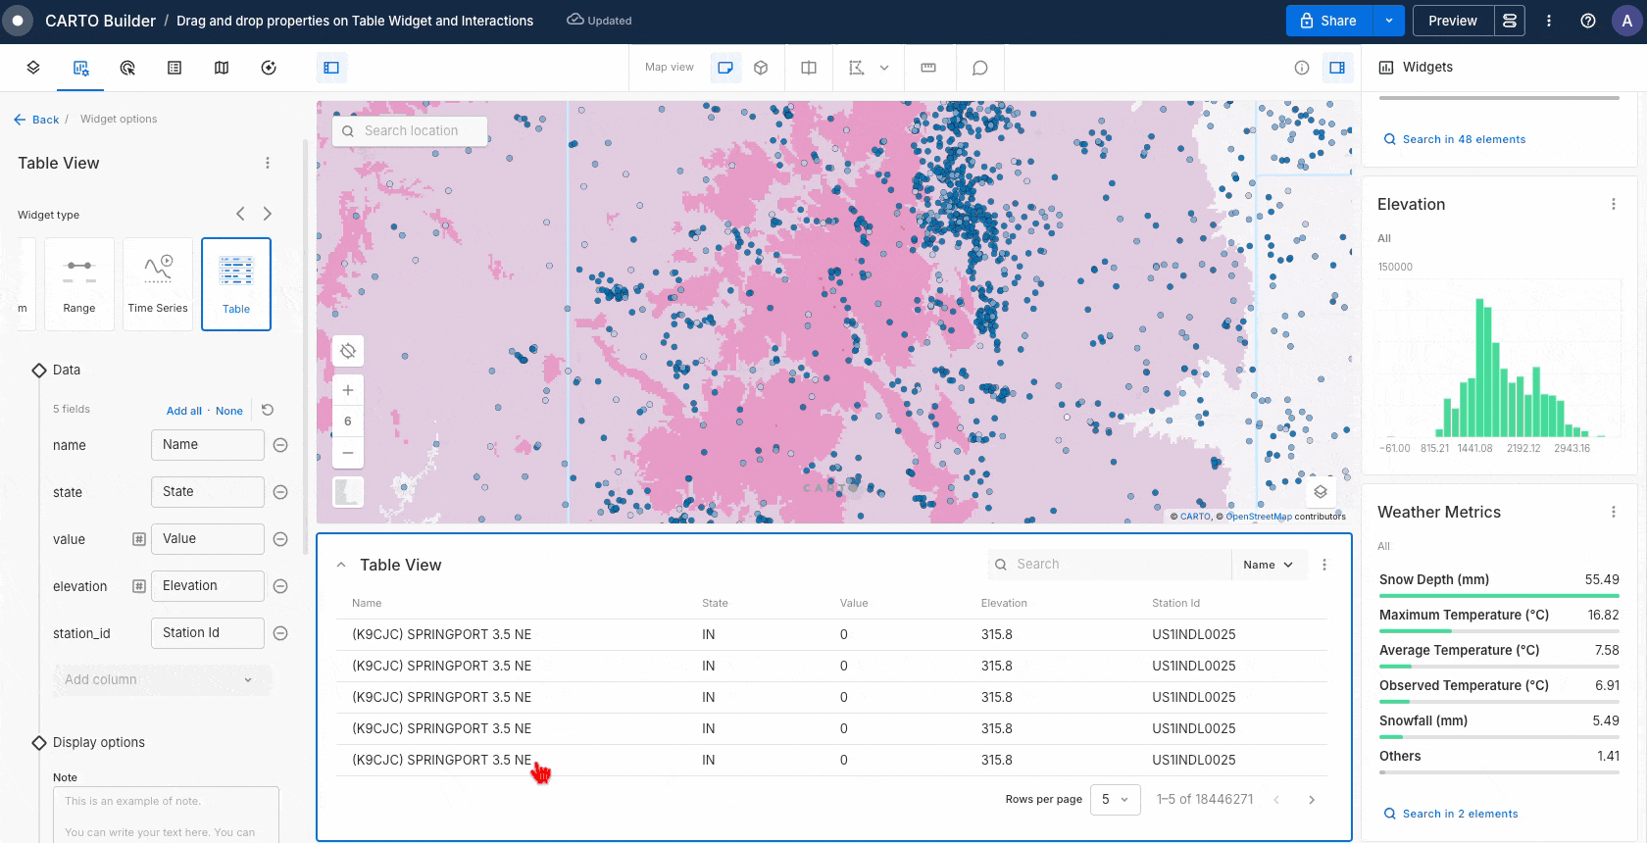Click the Snow Depth progress bar
The image size is (1647, 843).
(x=1498, y=596)
